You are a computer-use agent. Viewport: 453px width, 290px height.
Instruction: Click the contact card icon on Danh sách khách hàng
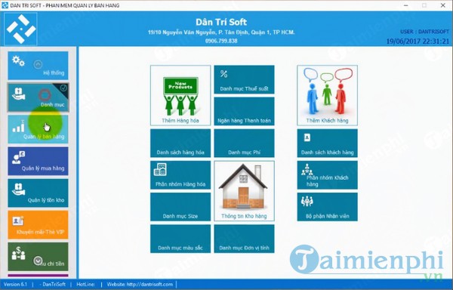(307, 137)
